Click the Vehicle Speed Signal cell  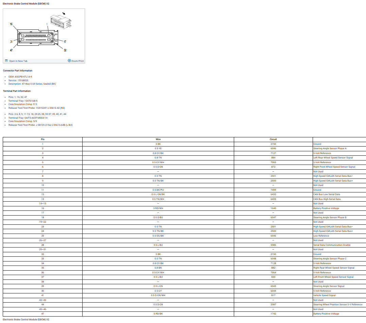(324, 295)
